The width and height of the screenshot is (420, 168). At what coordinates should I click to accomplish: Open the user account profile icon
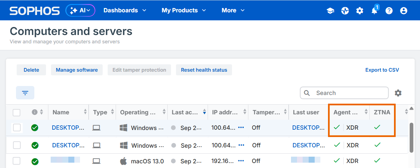coord(404,11)
